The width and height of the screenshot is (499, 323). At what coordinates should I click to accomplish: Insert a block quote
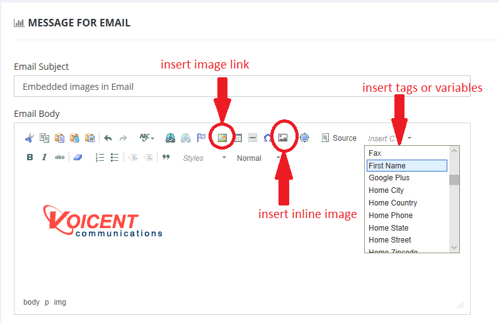[166, 158]
